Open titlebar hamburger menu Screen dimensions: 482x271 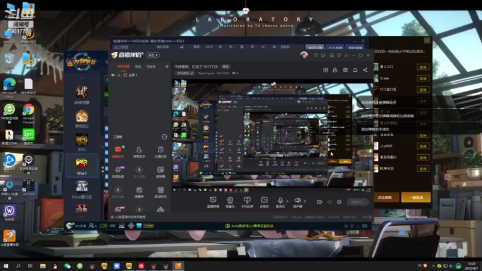pos(346,55)
